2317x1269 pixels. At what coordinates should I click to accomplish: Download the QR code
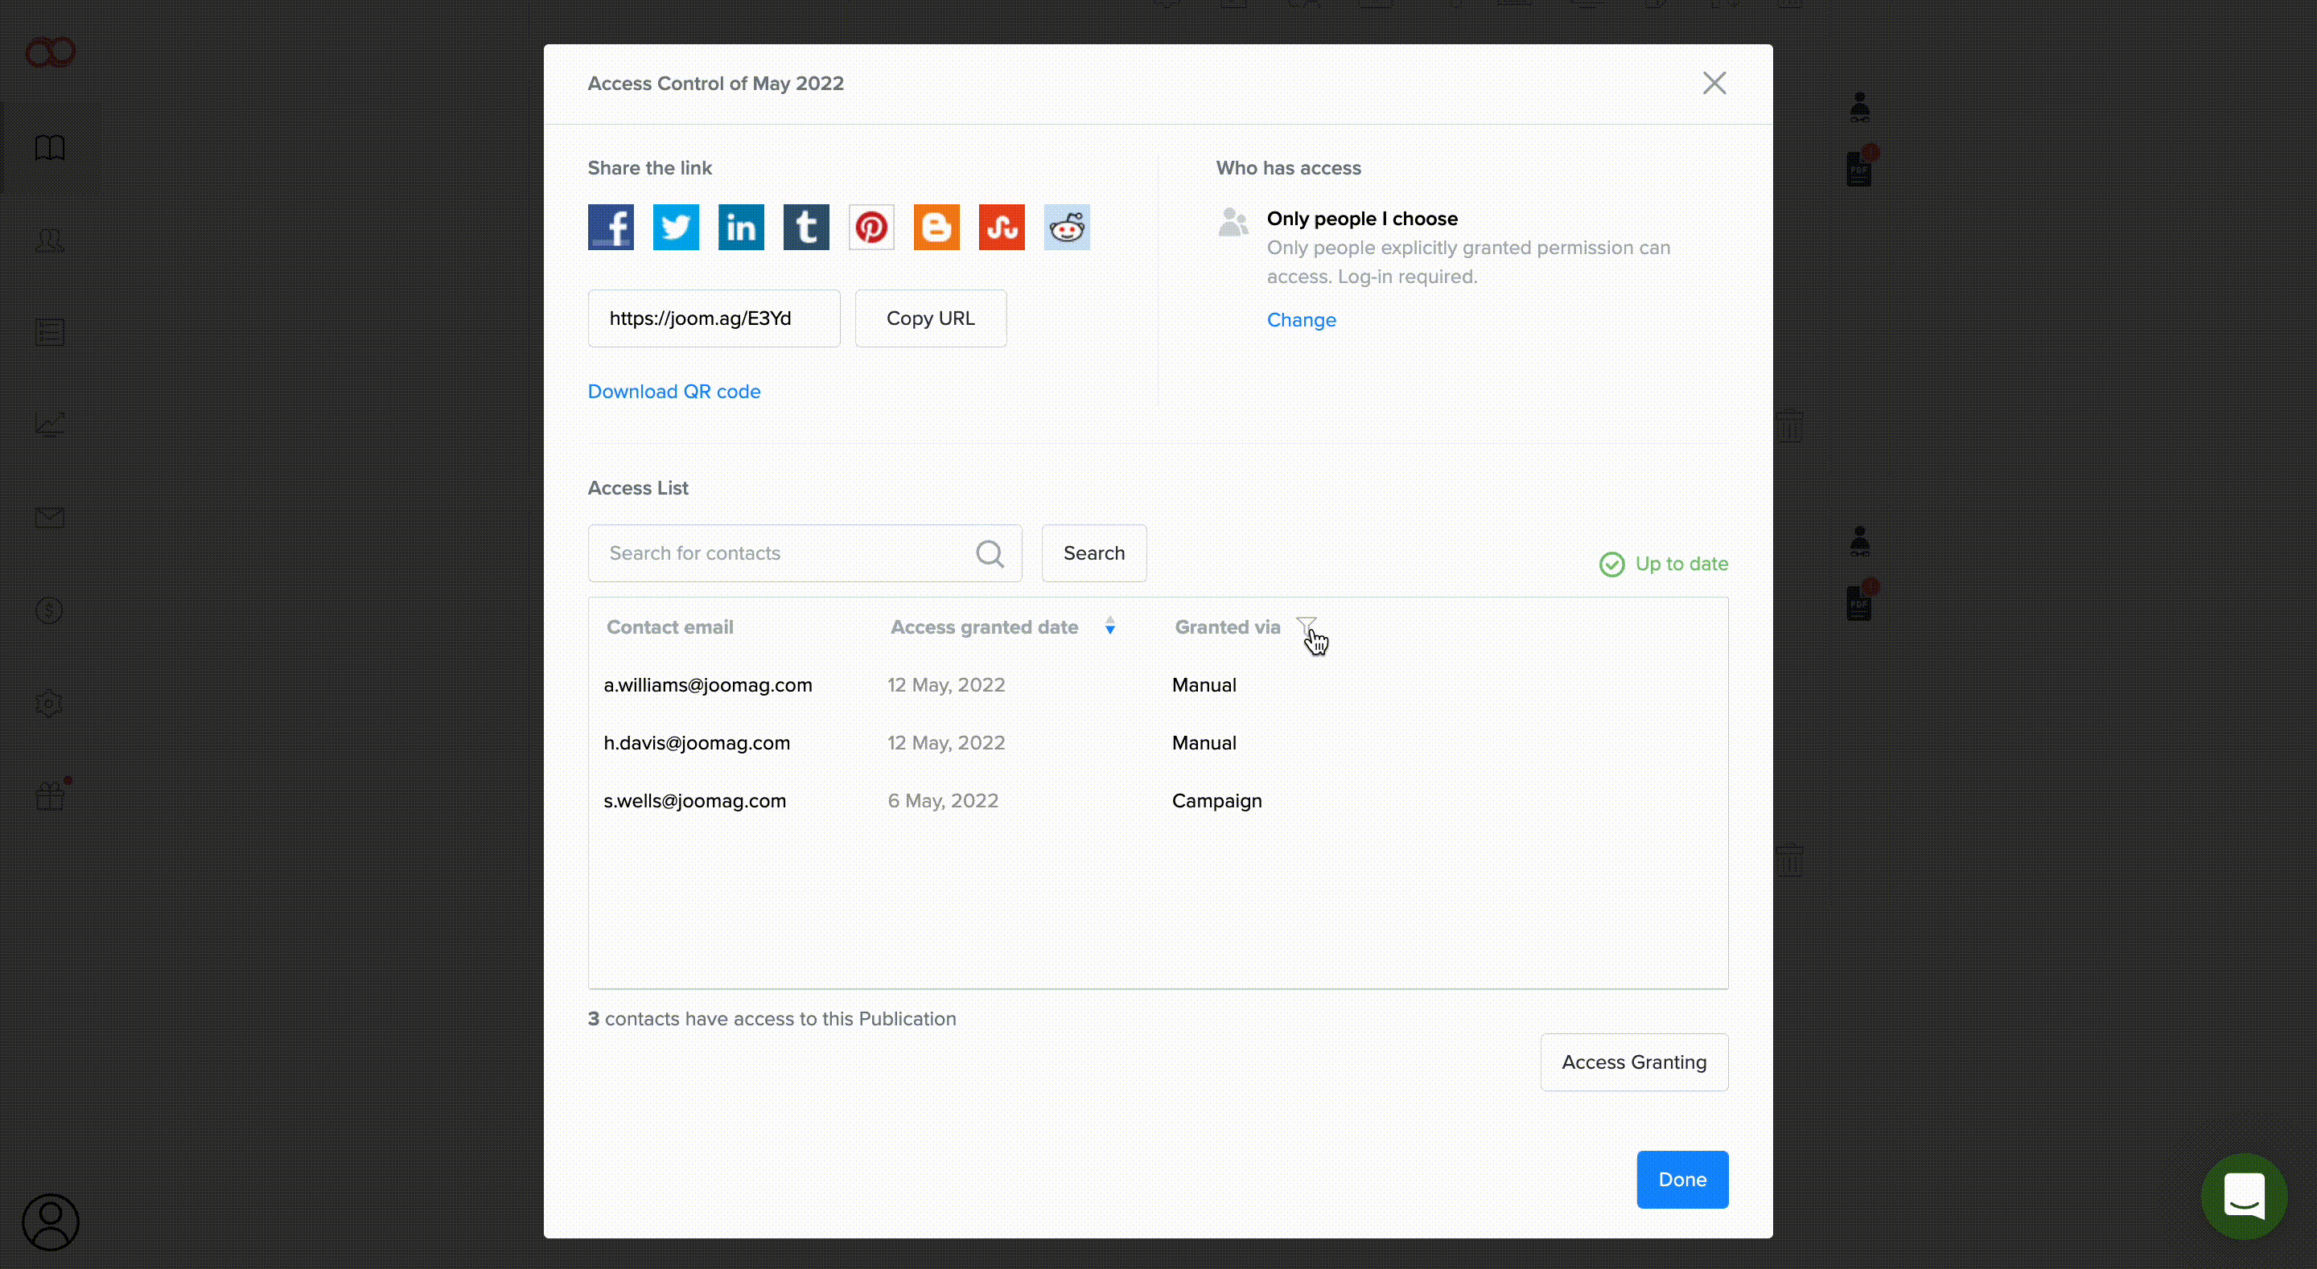click(673, 391)
